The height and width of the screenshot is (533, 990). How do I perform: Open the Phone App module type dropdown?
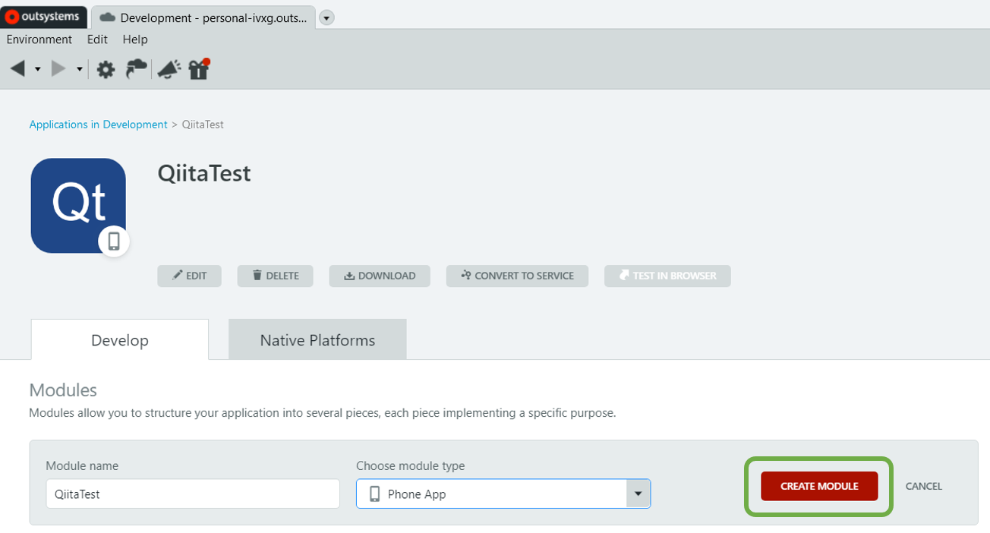pyautogui.click(x=638, y=494)
